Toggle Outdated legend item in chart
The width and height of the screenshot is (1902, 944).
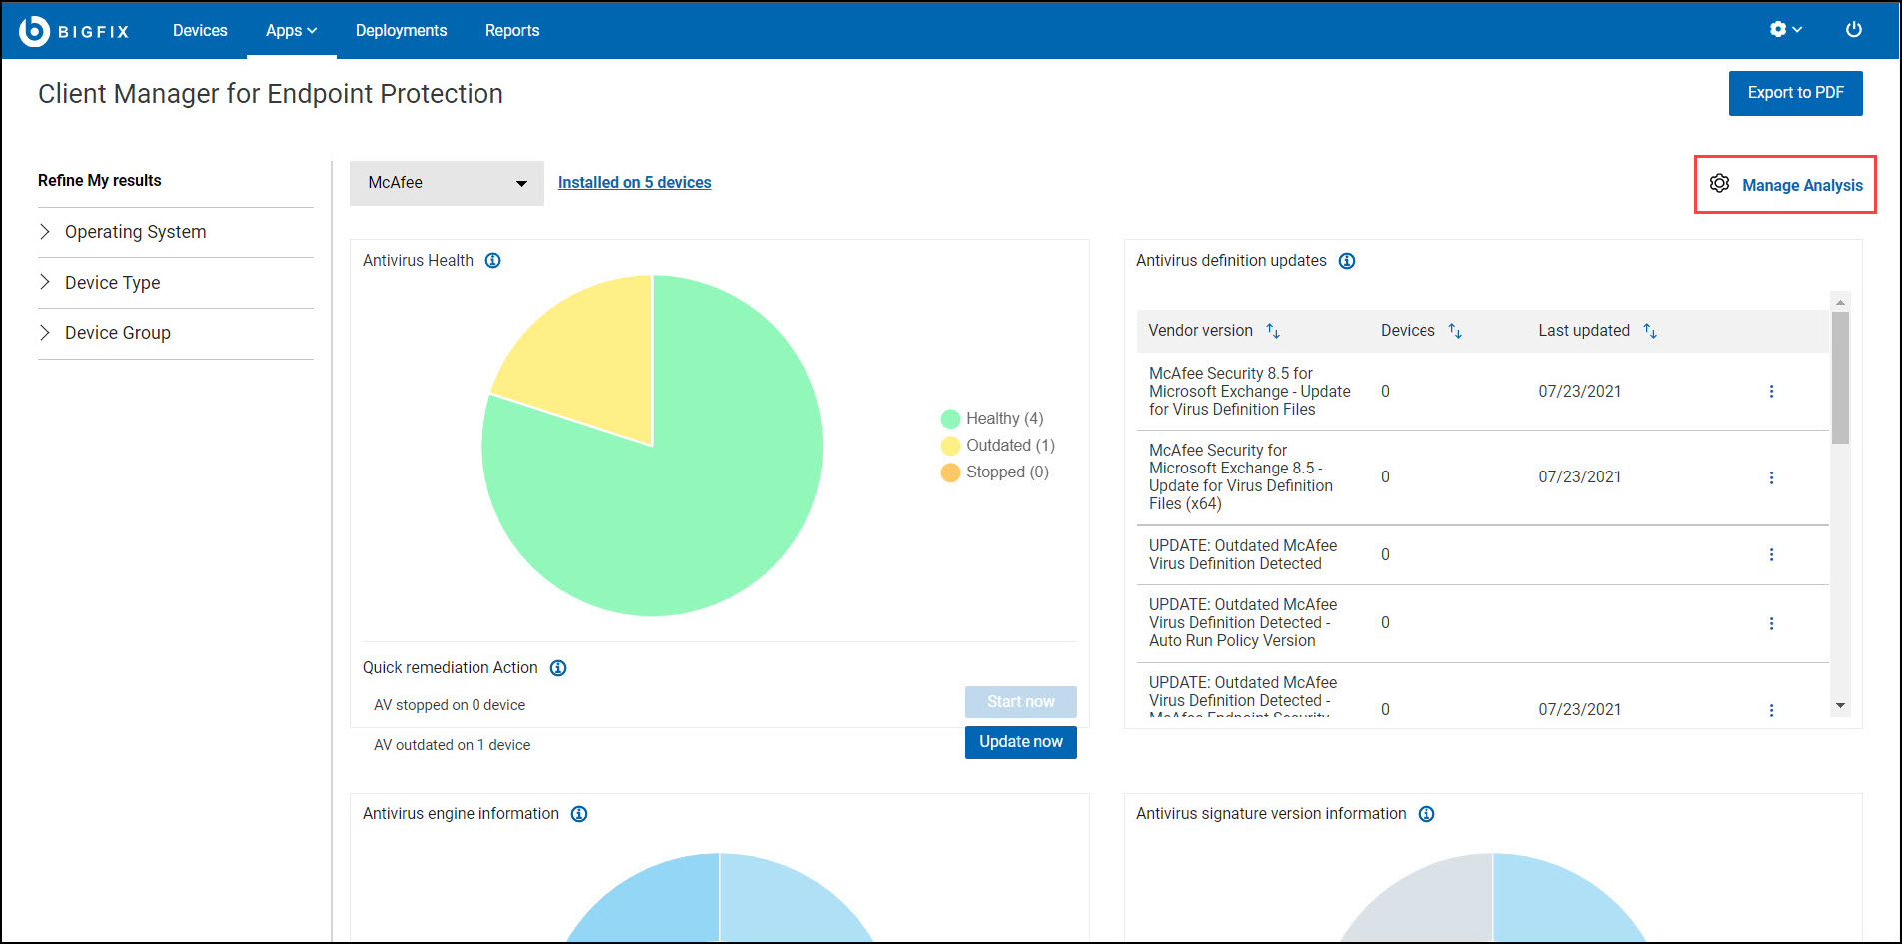997,446
